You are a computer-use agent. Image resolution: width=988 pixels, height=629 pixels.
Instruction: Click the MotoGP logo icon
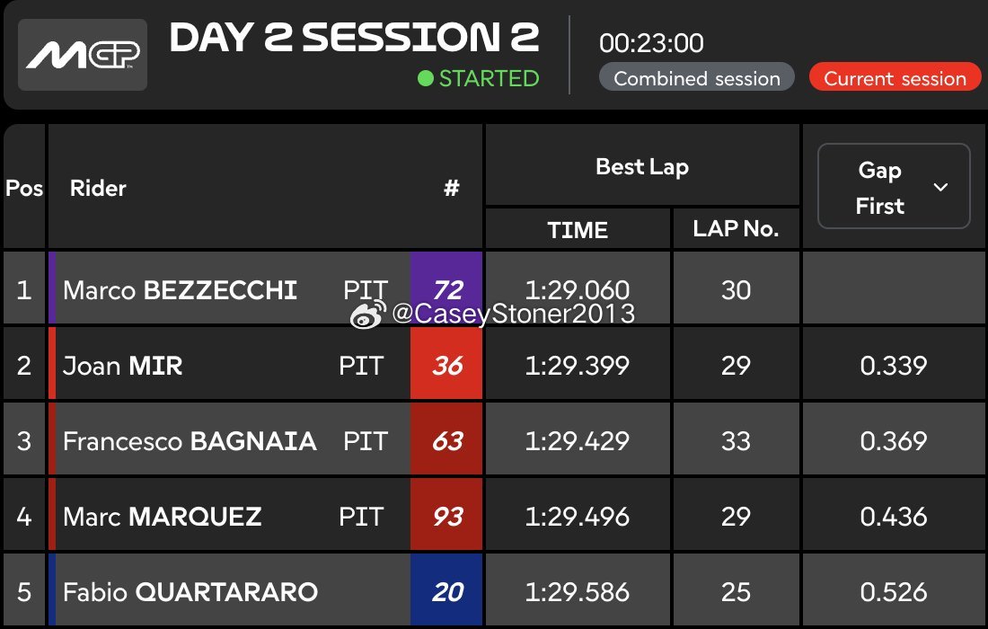point(83,55)
